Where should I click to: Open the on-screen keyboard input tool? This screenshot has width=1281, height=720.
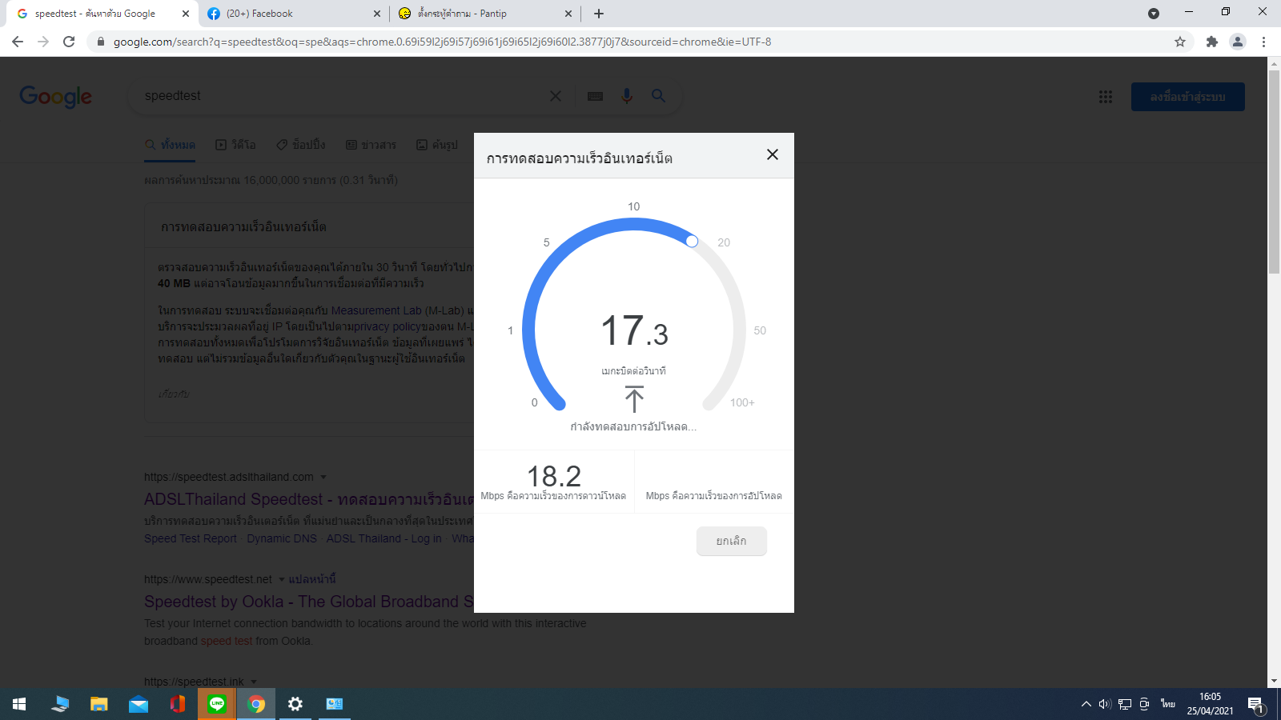[595, 96]
